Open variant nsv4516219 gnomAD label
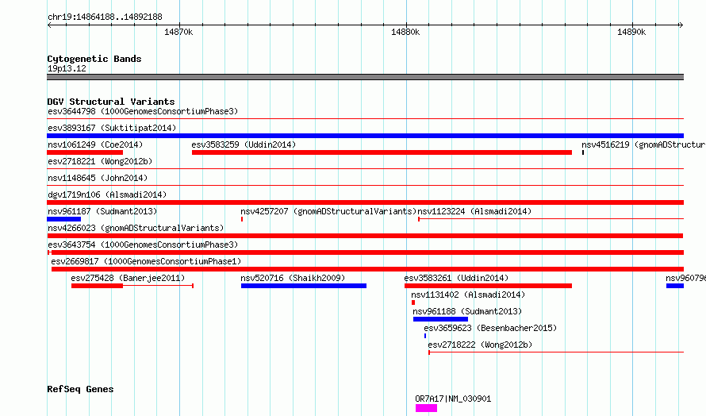This screenshot has height=416, width=706. click(643, 144)
